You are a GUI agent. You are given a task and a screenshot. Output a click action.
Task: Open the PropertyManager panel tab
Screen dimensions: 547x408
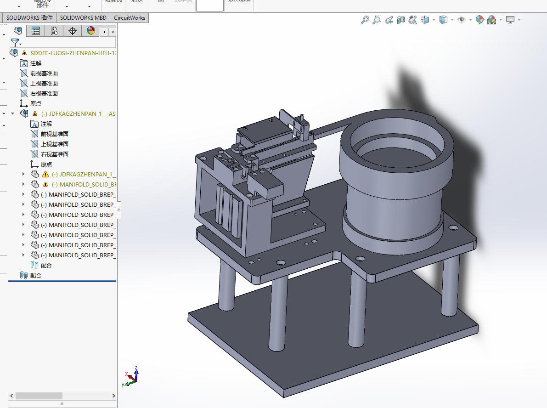(36, 31)
